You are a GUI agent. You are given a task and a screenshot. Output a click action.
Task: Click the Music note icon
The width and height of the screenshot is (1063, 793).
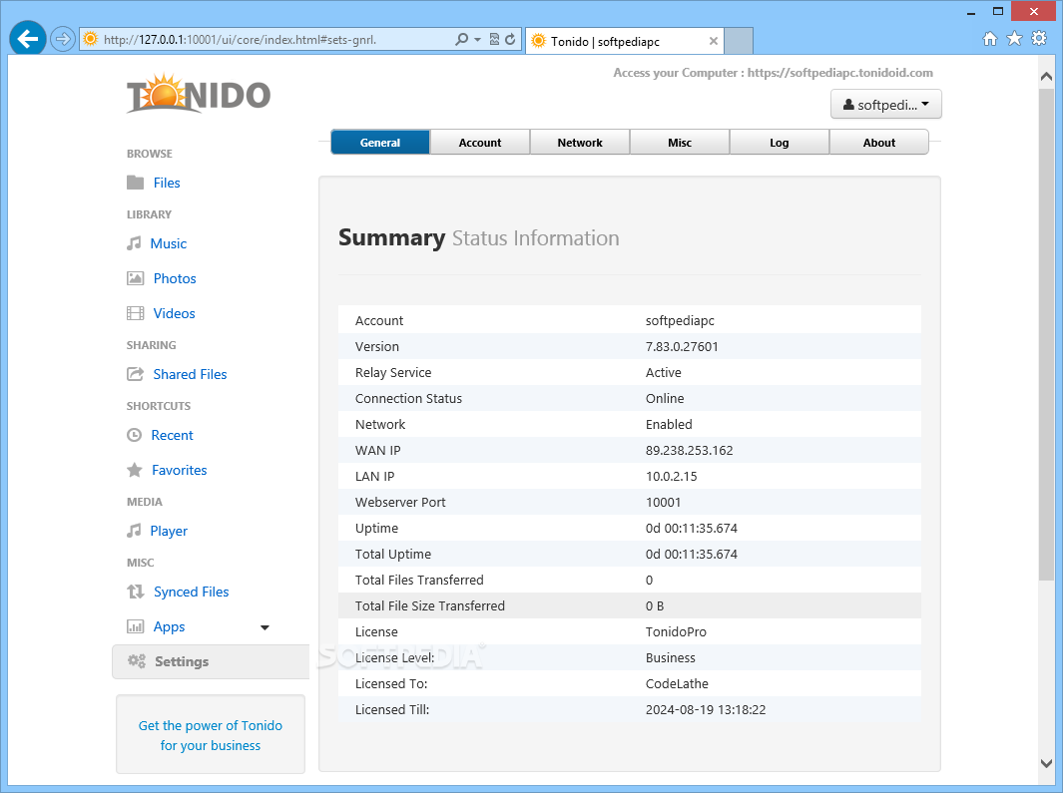(x=134, y=243)
